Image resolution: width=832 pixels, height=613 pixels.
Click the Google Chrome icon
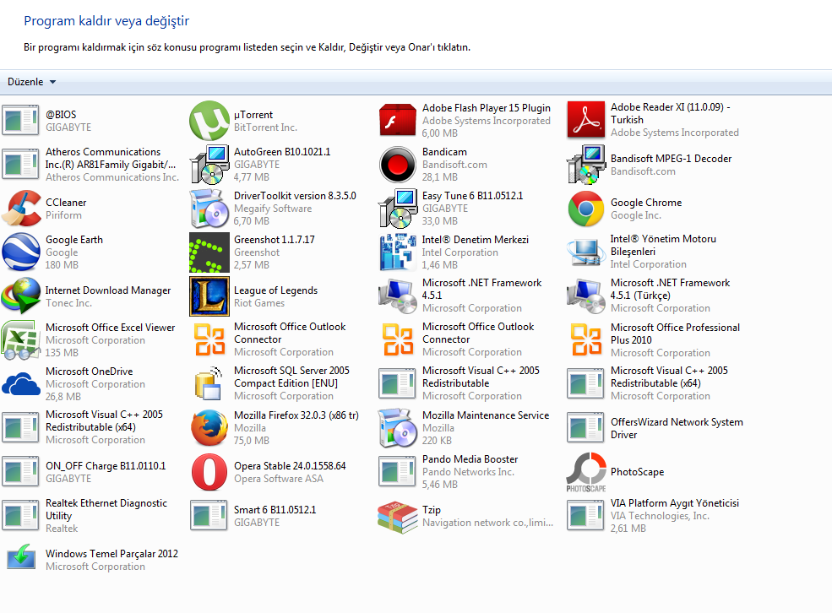point(586,209)
